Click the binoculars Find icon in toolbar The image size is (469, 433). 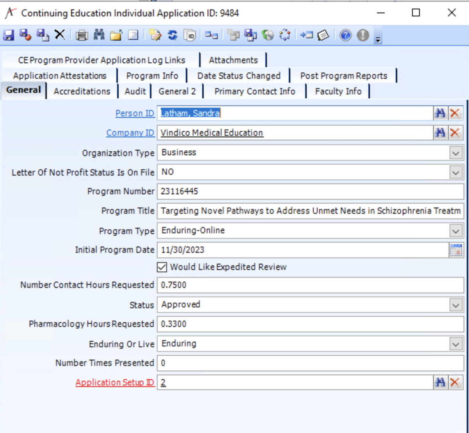(x=99, y=35)
